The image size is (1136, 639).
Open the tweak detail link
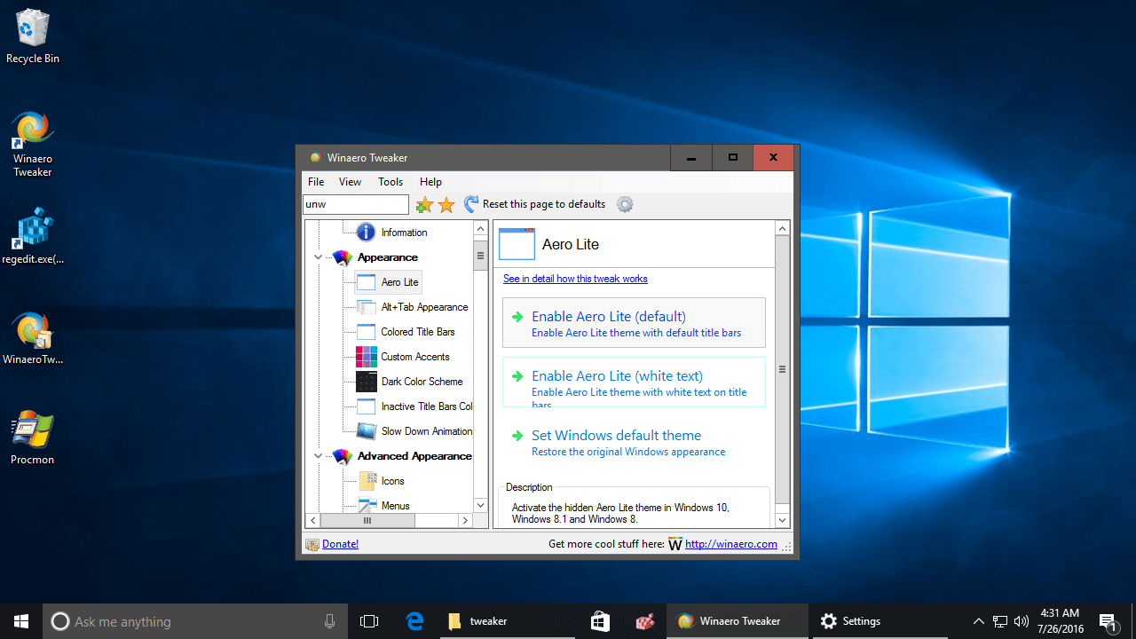click(575, 278)
